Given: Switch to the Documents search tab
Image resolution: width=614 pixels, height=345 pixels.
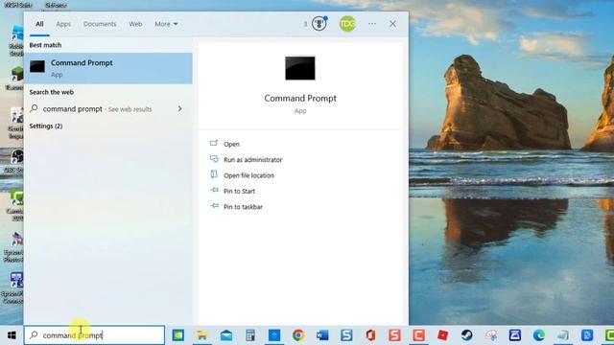Looking at the screenshot, I should click(x=100, y=24).
